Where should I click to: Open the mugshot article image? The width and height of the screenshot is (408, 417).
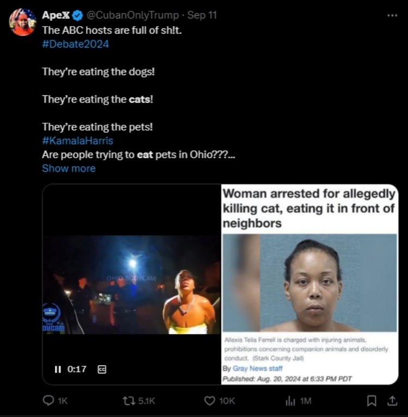(310, 282)
